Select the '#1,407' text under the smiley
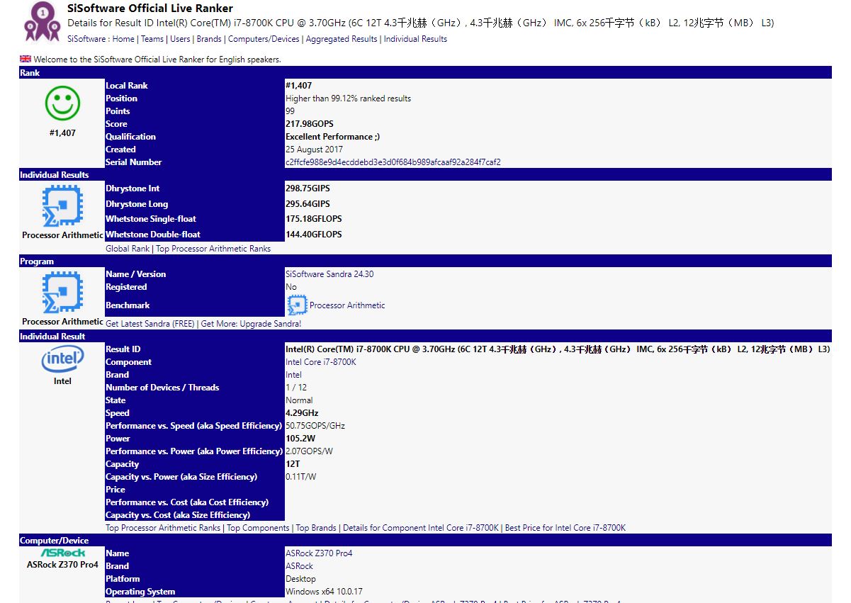 click(62, 133)
